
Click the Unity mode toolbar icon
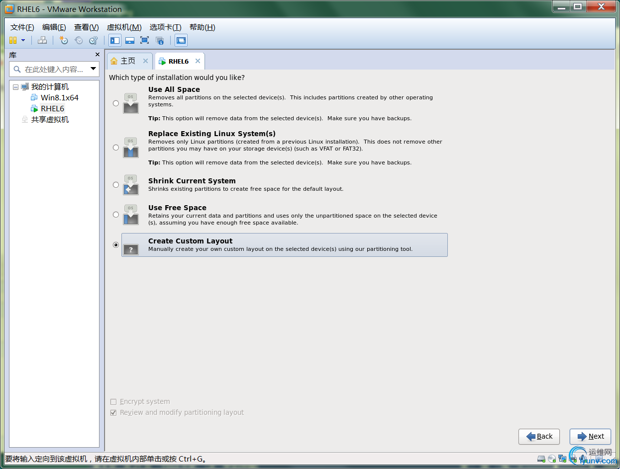point(160,40)
